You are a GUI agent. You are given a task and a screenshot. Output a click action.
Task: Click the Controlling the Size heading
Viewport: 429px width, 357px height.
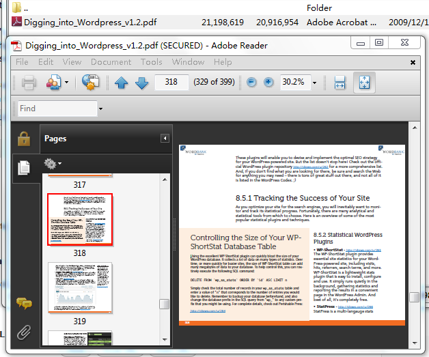tap(246, 242)
